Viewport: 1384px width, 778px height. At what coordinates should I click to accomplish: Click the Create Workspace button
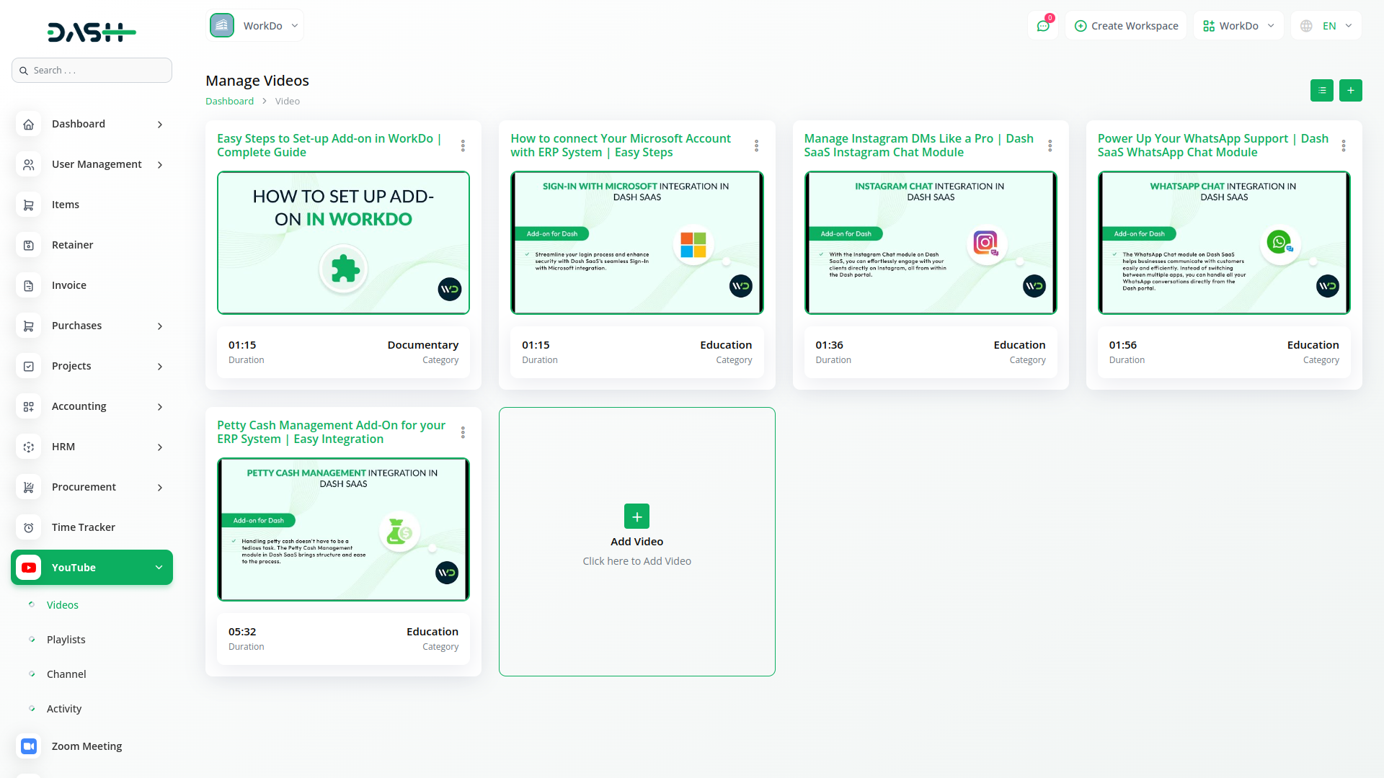pos(1126,26)
